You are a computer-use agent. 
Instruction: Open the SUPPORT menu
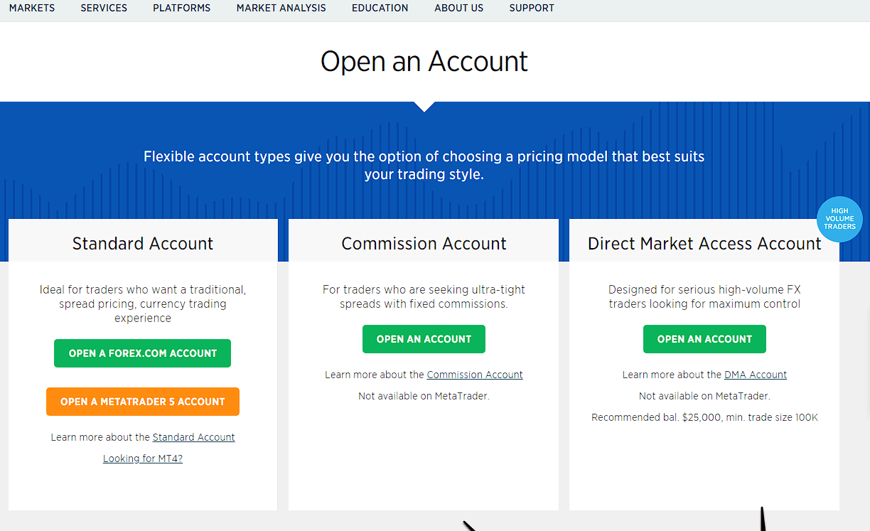532,8
